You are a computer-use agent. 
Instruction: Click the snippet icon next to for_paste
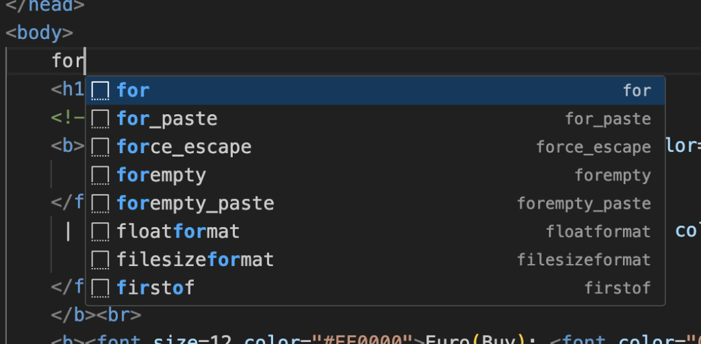(101, 119)
